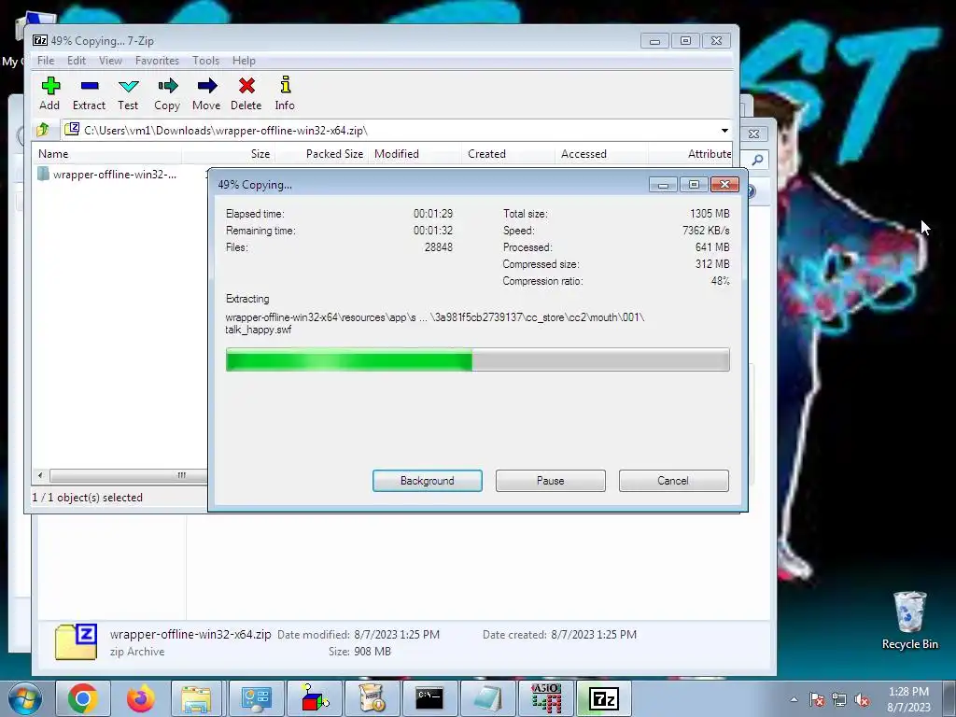
Task: Click the Elapsed time value "00:01:29"
Action: pyautogui.click(x=433, y=214)
